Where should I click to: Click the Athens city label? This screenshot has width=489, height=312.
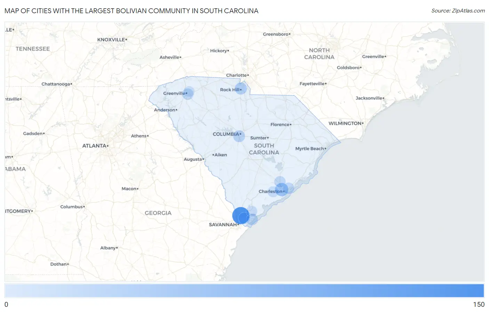tap(139, 136)
